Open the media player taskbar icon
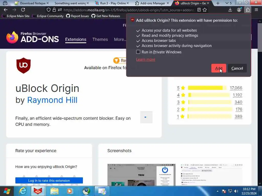Screen dimensions: 262x196 (x=70, y=191)
